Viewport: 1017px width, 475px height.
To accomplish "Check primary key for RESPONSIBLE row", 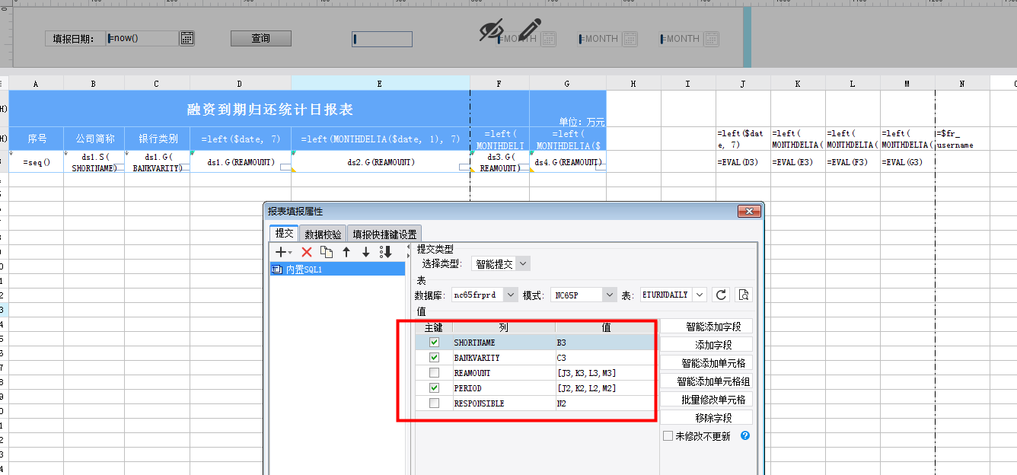I will 434,403.
